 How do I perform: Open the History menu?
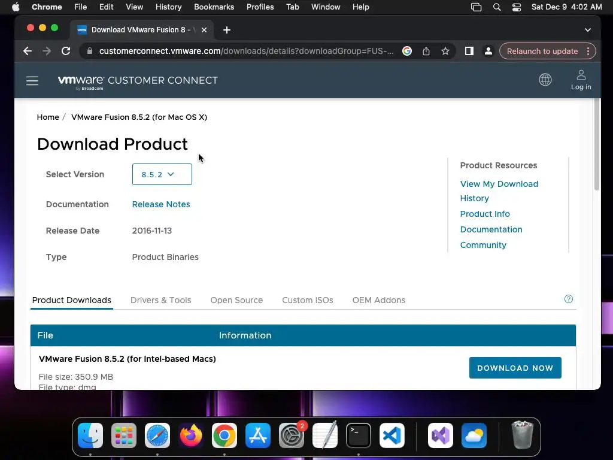coord(168,7)
